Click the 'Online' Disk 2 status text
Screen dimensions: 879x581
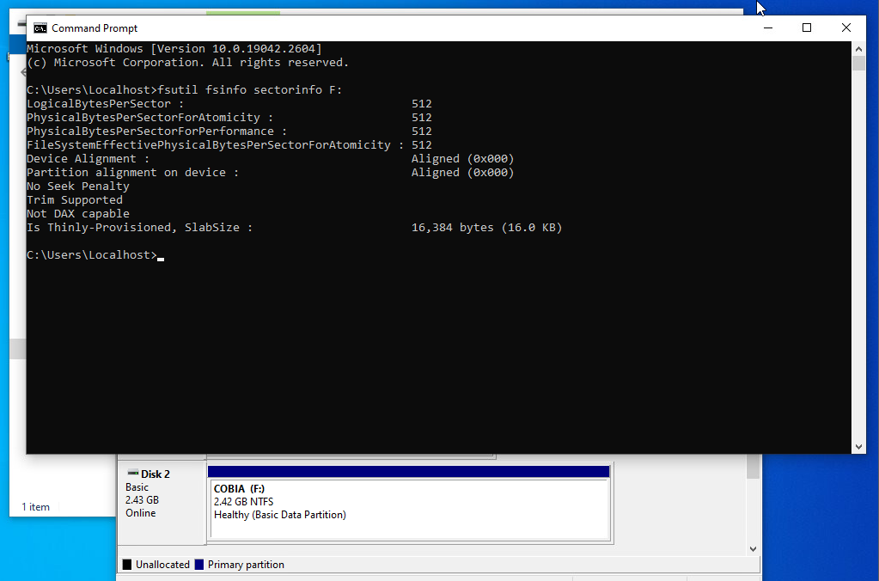click(x=141, y=513)
